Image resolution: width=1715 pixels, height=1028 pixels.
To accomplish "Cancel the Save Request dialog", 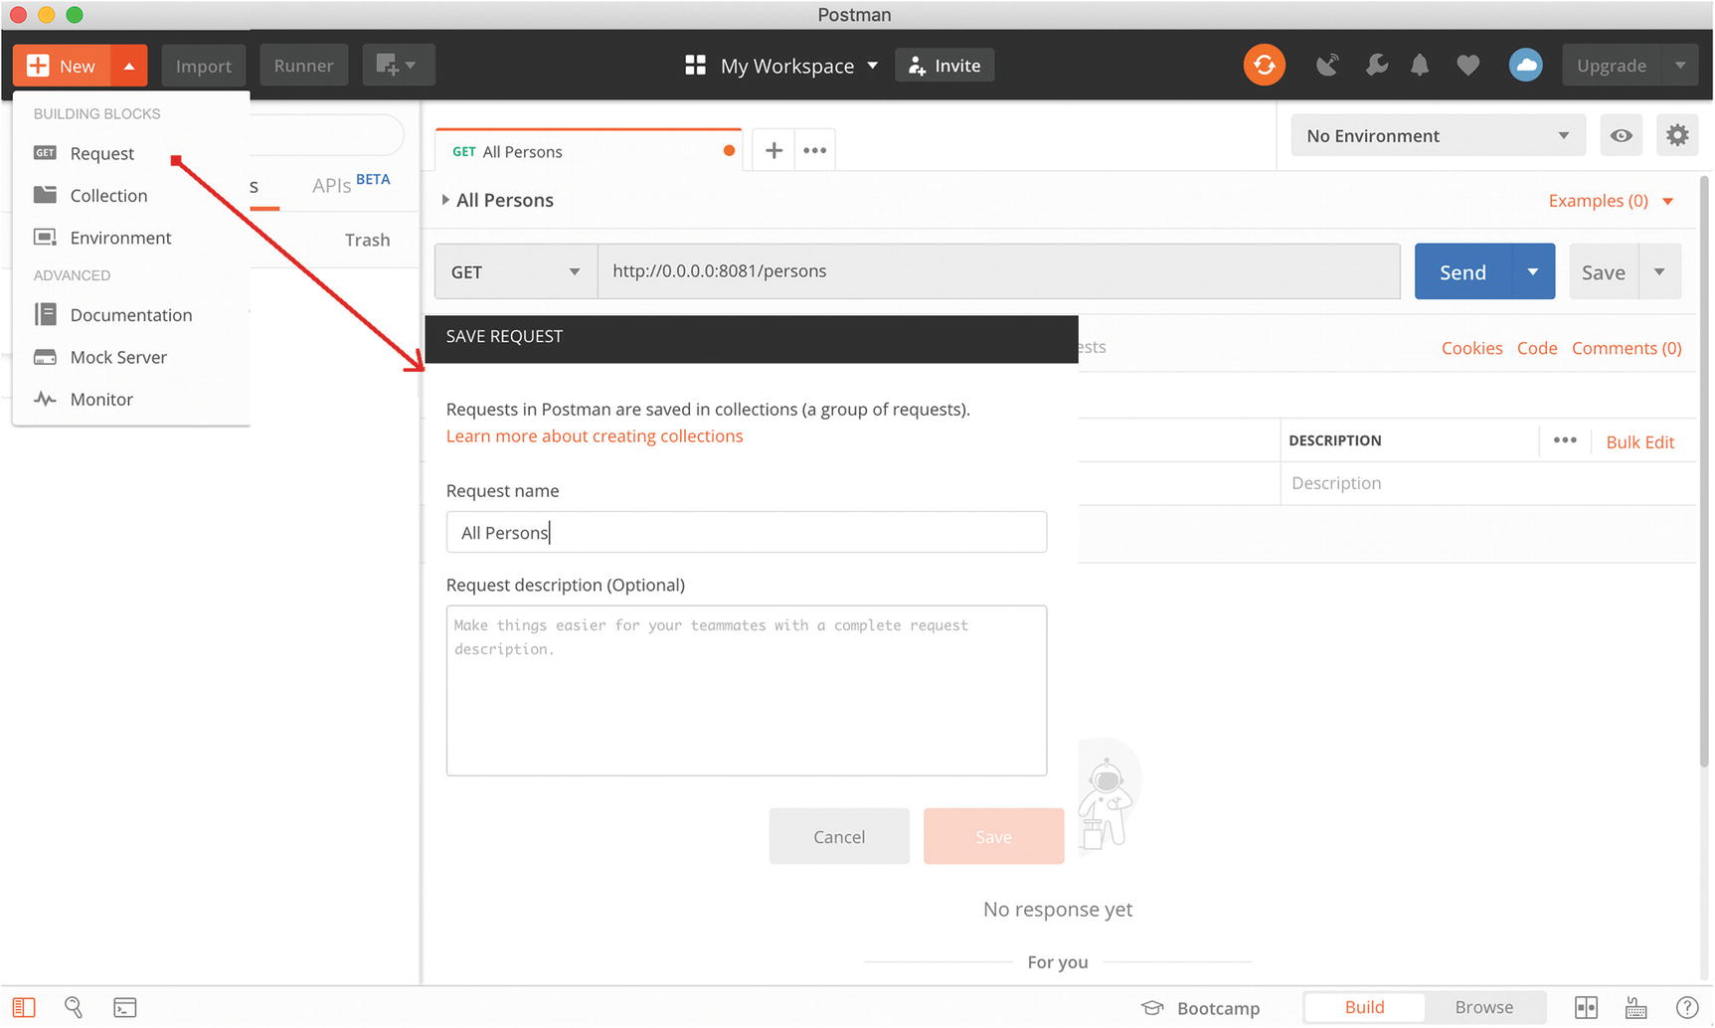I will click(x=839, y=836).
